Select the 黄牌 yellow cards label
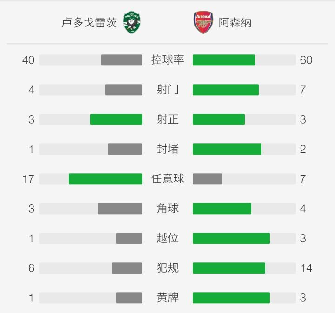Viewport: 335px width, 313px height. point(167,298)
